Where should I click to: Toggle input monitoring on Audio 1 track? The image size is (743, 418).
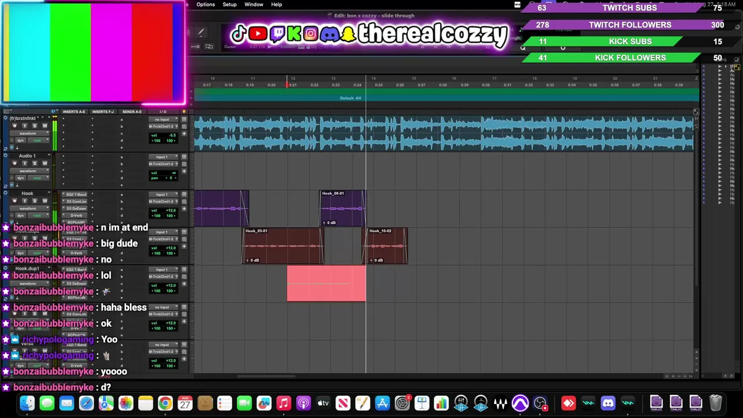point(24,163)
